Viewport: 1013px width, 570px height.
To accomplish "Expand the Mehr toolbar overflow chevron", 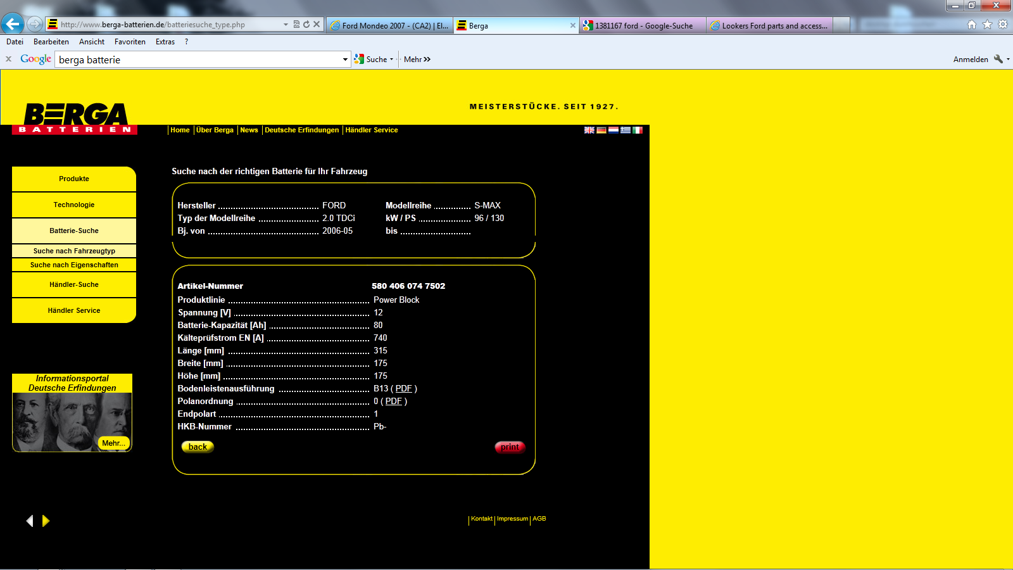I will pyautogui.click(x=427, y=60).
